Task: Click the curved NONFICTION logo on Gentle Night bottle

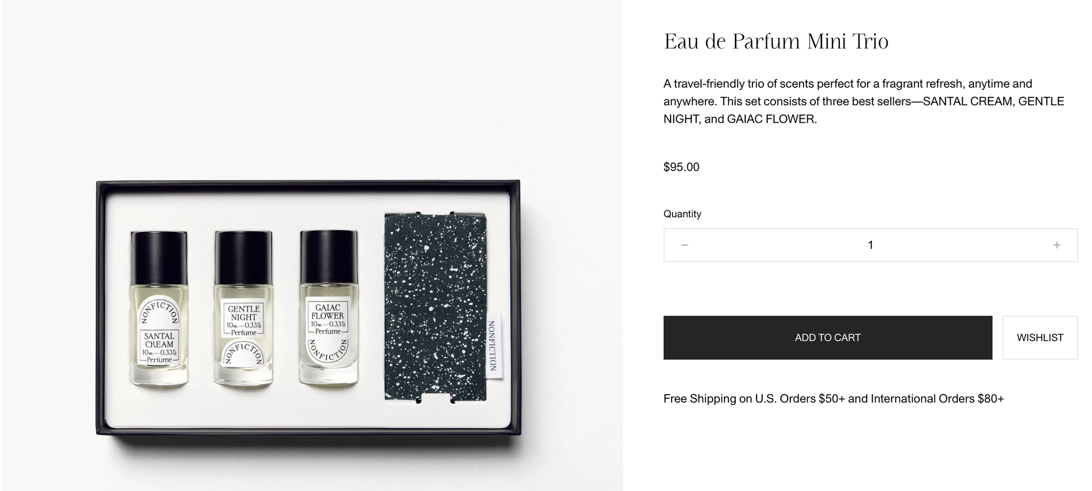Action: click(x=244, y=355)
